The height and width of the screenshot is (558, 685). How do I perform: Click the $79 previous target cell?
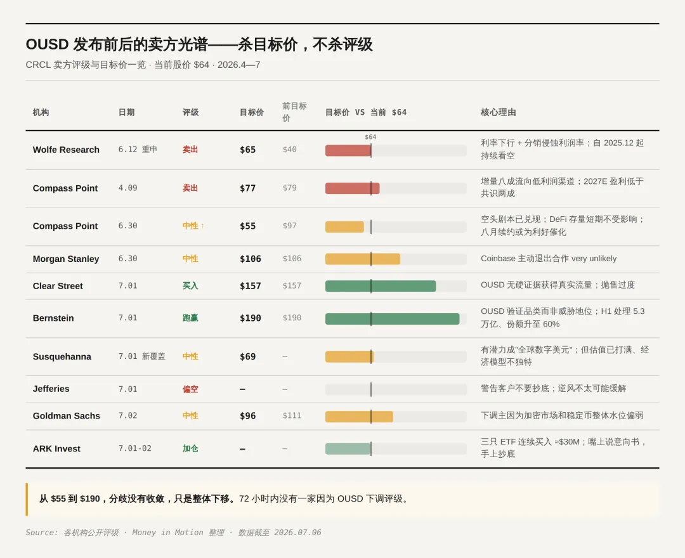tap(289, 188)
